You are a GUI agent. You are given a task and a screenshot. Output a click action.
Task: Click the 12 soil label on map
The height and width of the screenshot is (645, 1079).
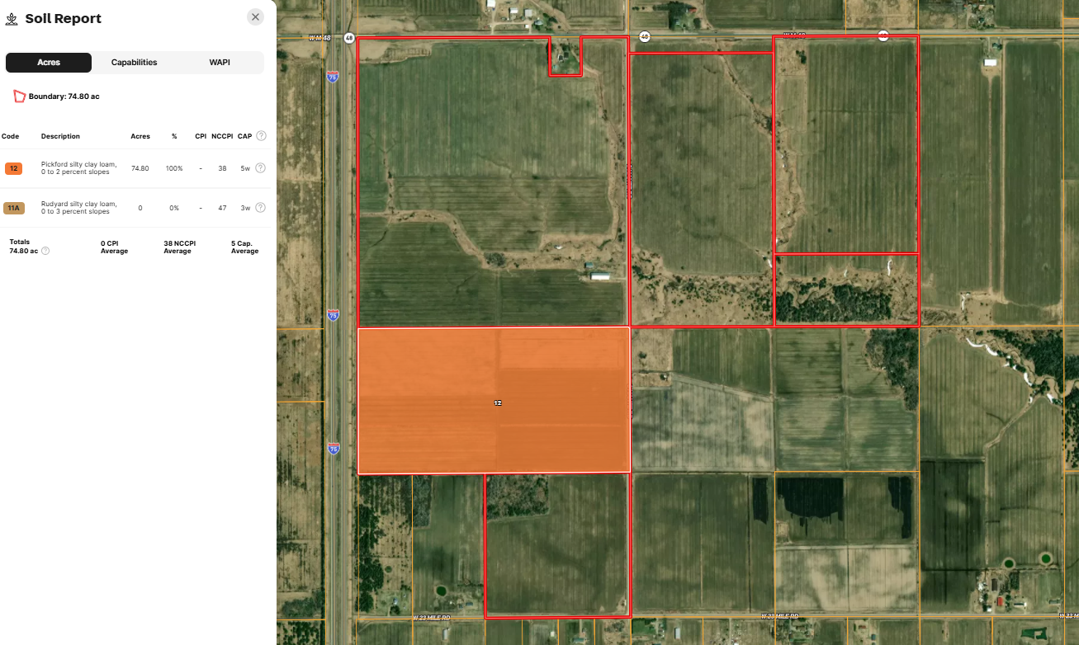(x=497, y=403)
